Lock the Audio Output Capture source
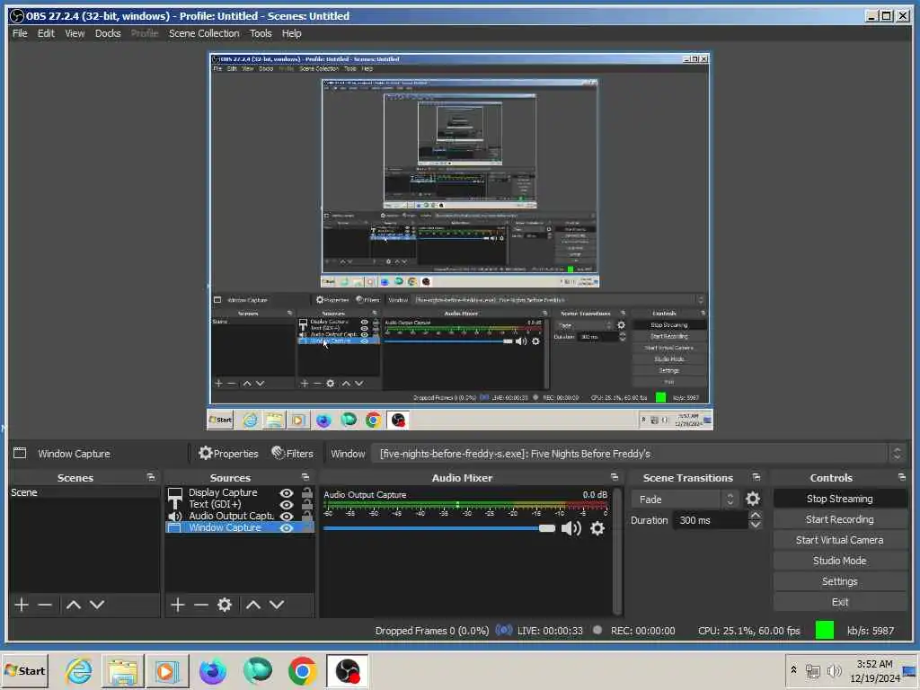The height and width of the screenshot is (690, 920). tap(307, 517)
